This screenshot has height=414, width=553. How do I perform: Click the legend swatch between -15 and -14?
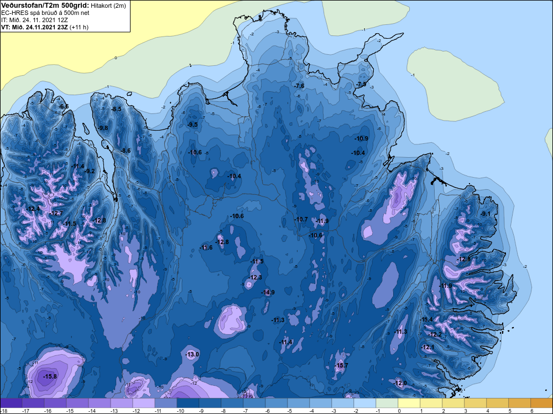pos(77,403)
